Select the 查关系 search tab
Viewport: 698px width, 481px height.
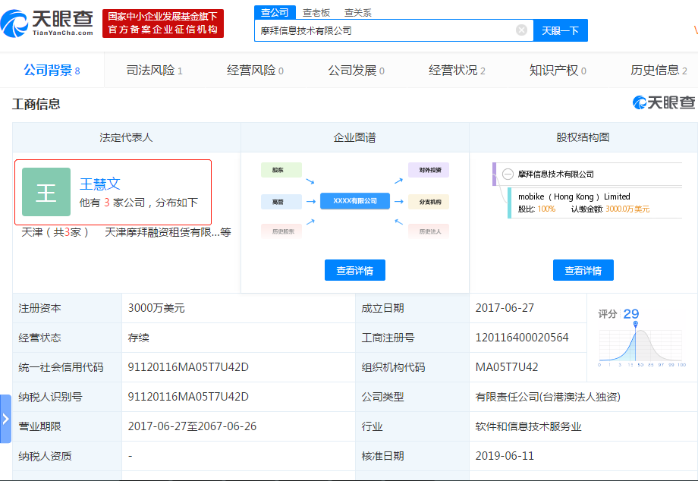click(x=357, y=12)
